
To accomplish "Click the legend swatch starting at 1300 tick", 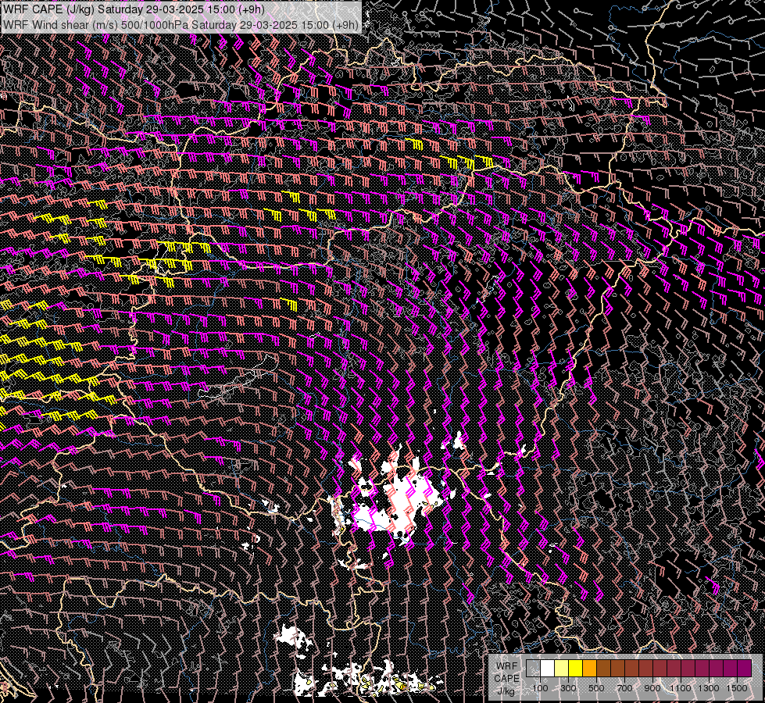I will click(x=717, y=668).
